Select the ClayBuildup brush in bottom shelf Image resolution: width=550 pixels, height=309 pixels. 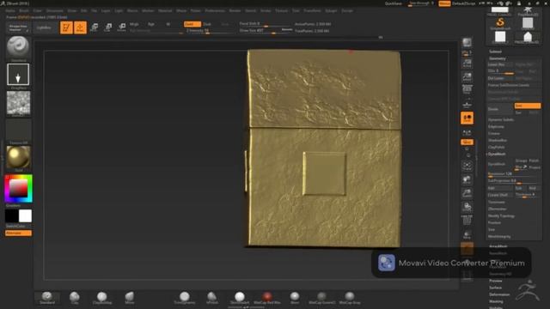point(102,298)
